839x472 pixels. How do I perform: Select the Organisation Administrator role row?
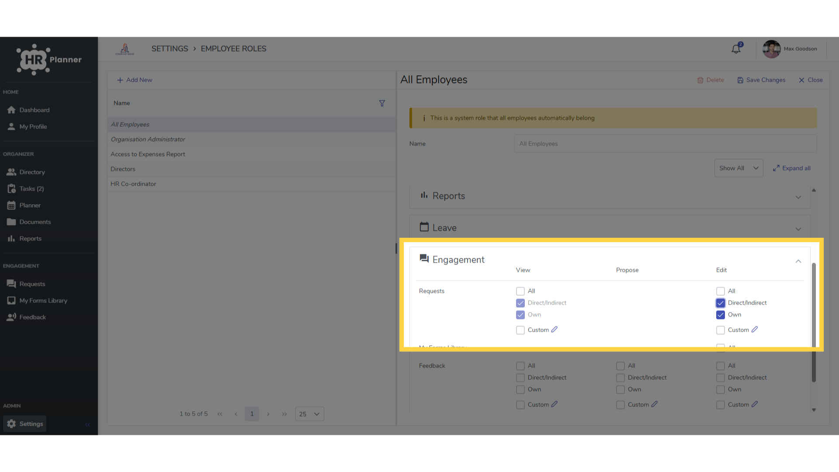click(252, 139)
